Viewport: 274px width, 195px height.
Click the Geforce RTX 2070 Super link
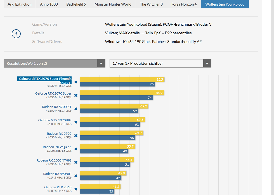coord(53,93)
